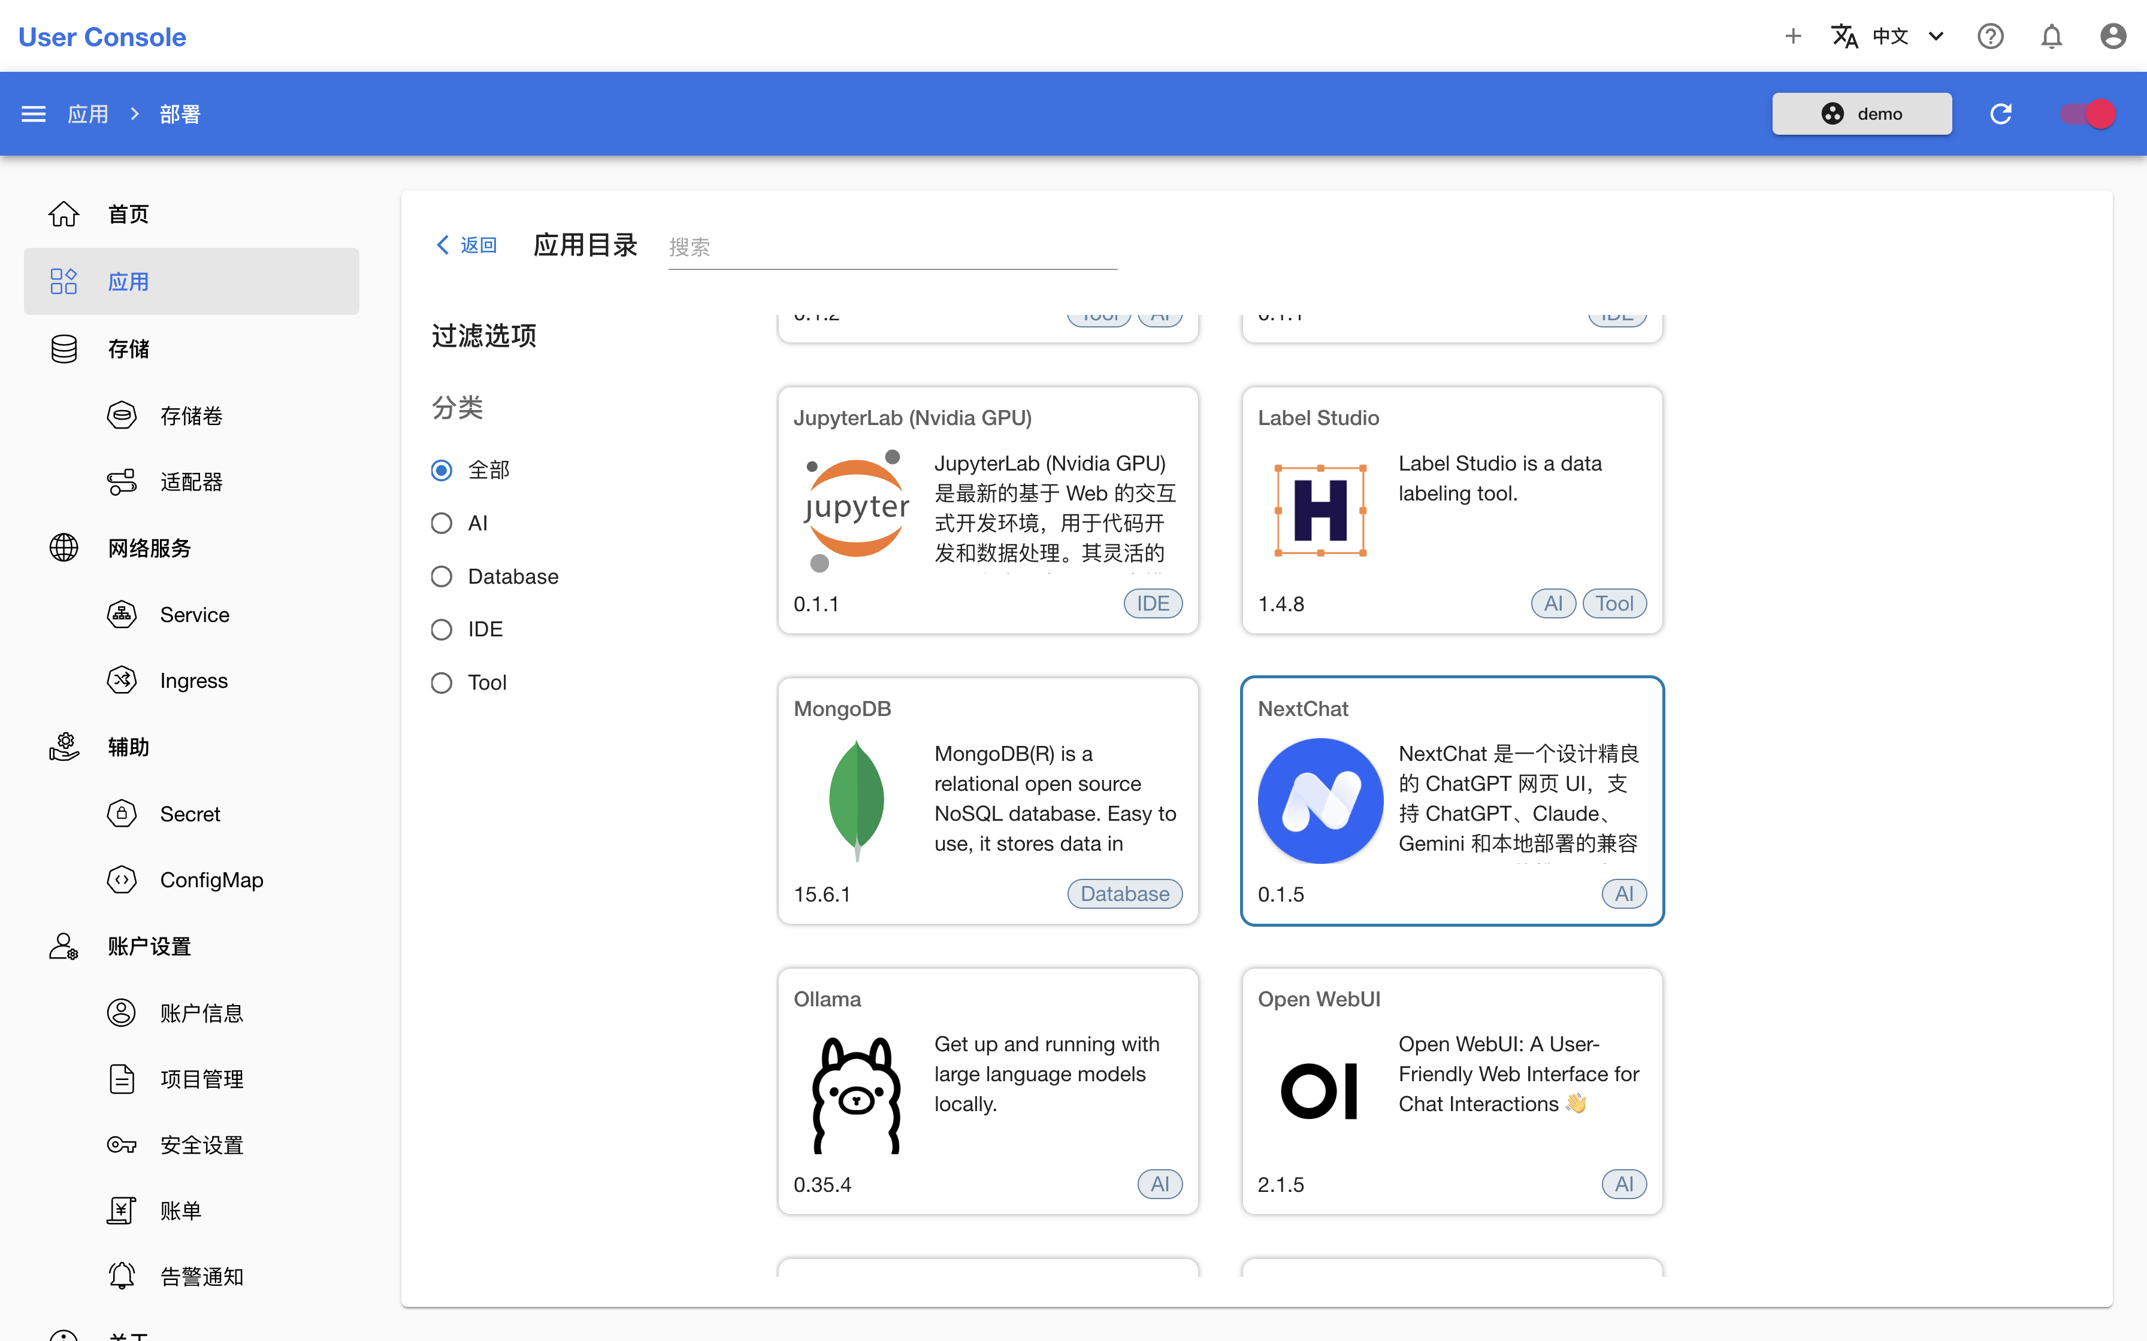
Task: Click the AI tag on Label Studio card
Action: [1553, 603]
